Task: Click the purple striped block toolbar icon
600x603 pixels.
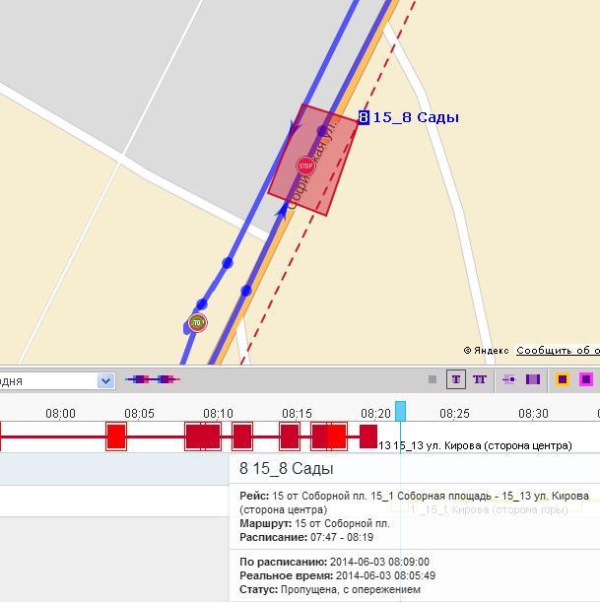Action: pos(533,379)
